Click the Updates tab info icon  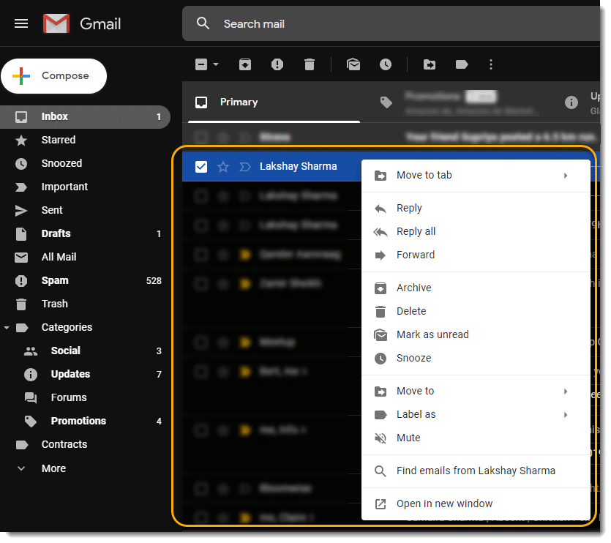(571, 102)
